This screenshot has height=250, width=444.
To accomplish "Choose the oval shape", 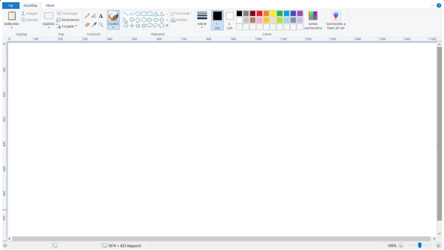I will [x=138, y=14].
